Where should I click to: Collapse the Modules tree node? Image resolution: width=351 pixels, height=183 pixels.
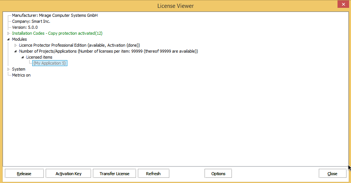pos(8,39)
